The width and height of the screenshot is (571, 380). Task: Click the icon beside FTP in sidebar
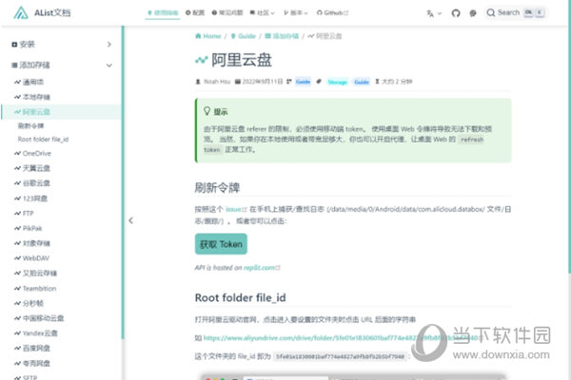[x=17, y=213]
